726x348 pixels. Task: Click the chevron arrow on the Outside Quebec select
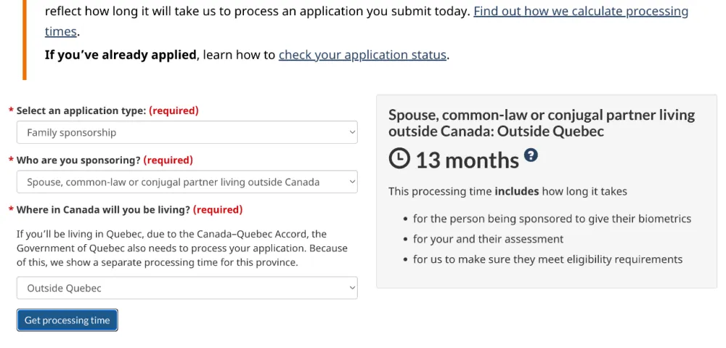(352, 288)
